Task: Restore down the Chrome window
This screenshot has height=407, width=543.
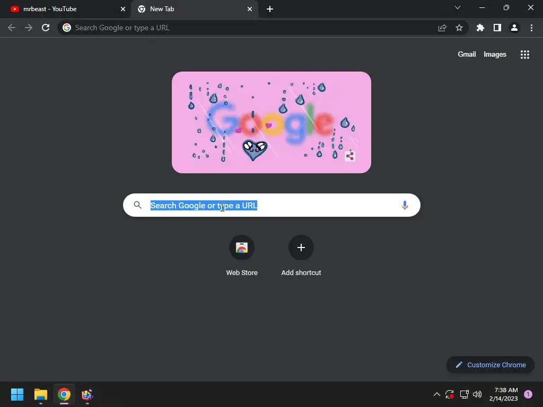Action: tap(506, 7)
